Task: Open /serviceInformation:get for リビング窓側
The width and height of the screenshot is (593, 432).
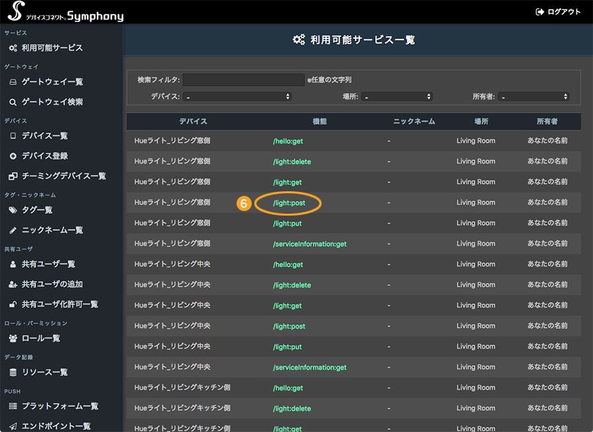Action: [x=310, y=244]
